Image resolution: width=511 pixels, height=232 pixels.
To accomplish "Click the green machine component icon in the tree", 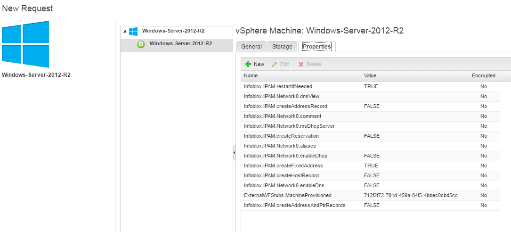I will coord(141,44).
